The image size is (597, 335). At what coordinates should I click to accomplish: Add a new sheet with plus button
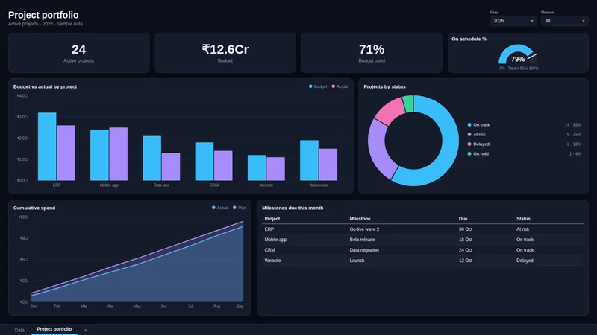(x=85, y=330)
